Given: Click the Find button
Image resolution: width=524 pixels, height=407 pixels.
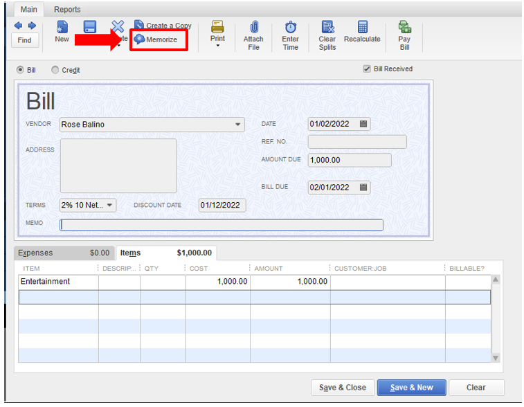Looking at the screenshot, I should tap(25, 40).
